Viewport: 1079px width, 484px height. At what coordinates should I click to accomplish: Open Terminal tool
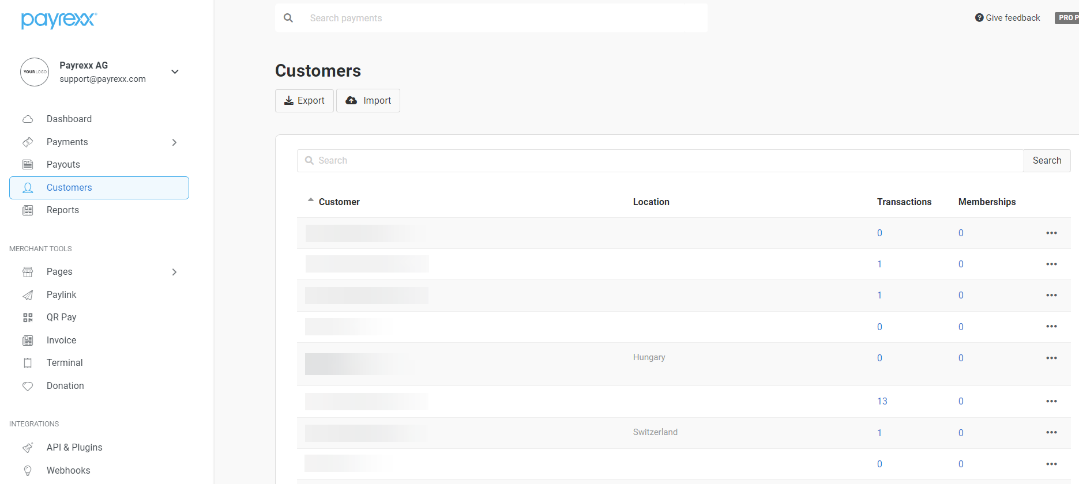[65, 362]
